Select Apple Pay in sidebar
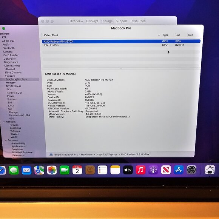The image size is (219, 219). tap(8, 41)
